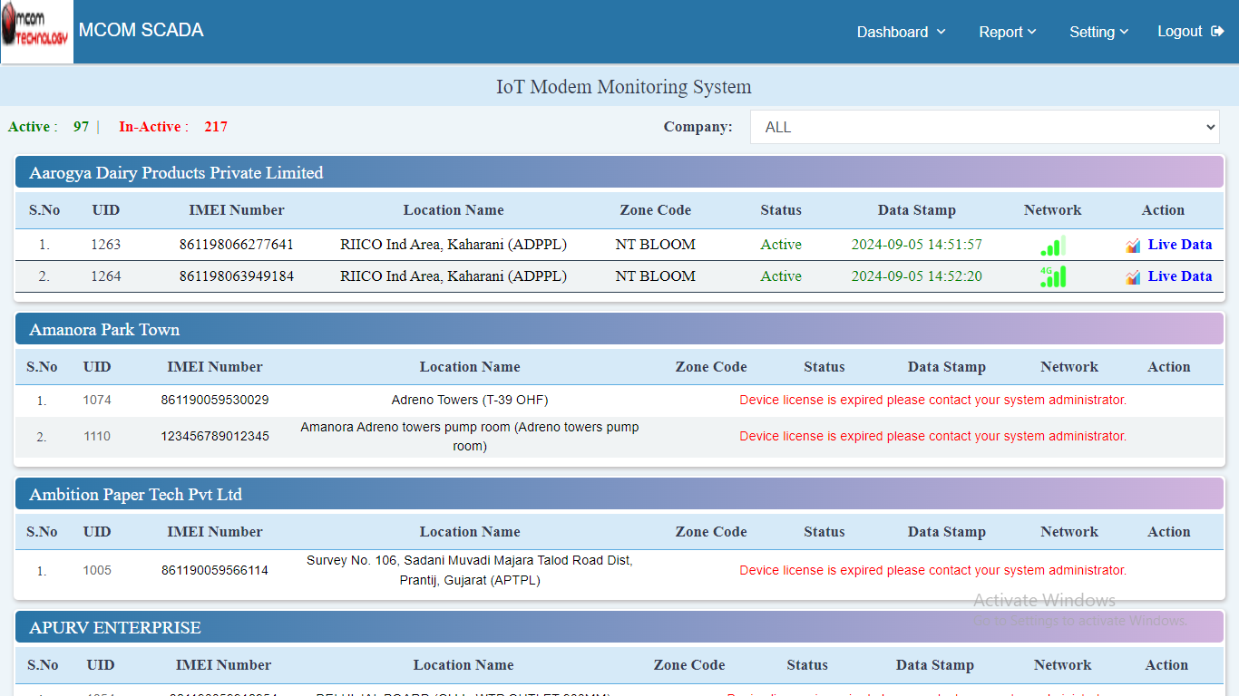This screenshot has height=696, width=1239.
Task: Click IMEI number 861198066277641
Action: tap(236, 245)
